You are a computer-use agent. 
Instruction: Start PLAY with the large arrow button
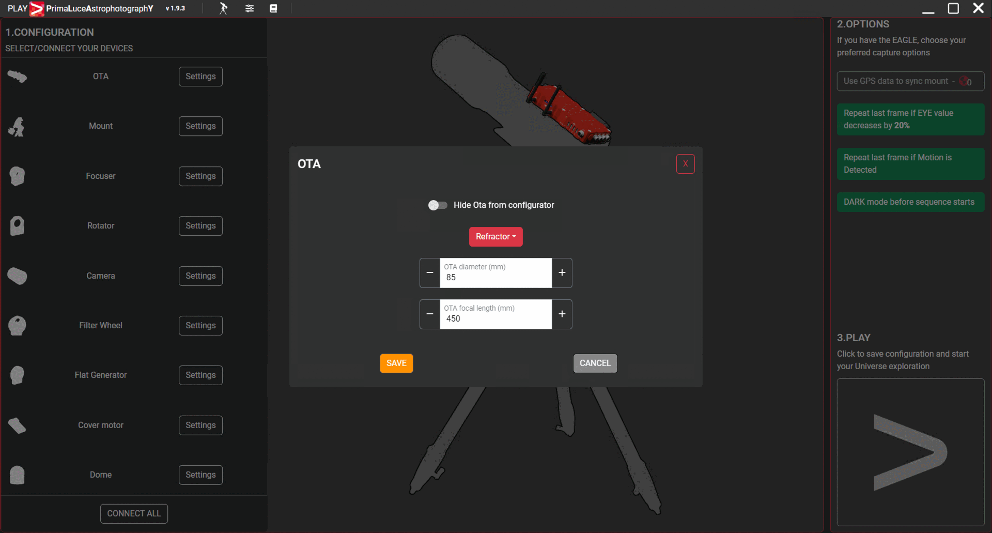click(910, 452)
